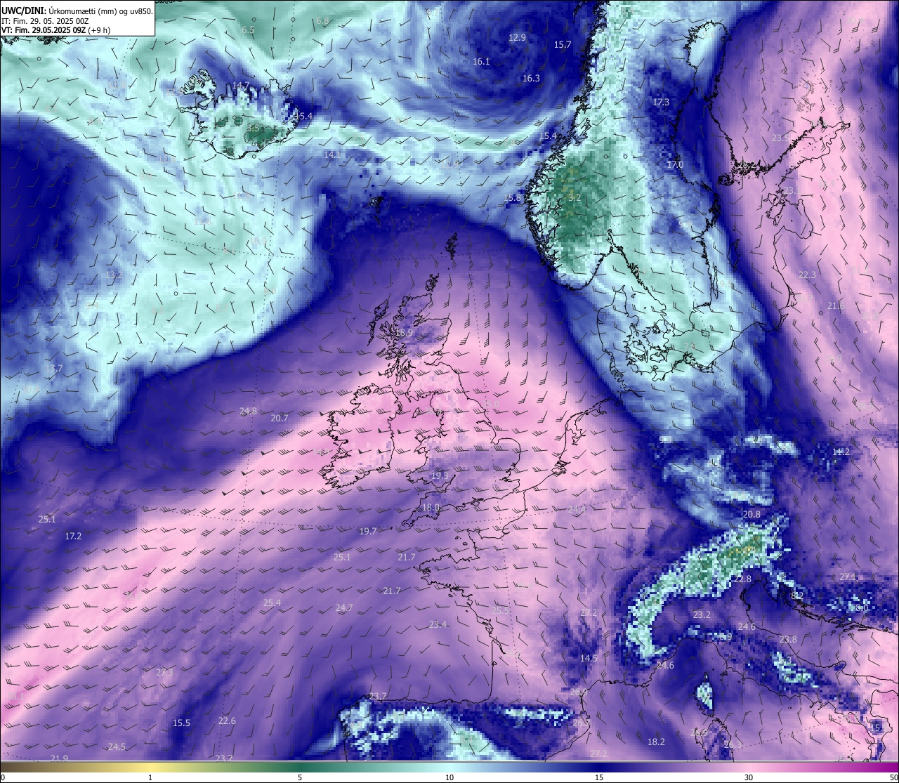
Task: Click the 22.8 value label
Action: pyautogui.click(x=742, y=579)
